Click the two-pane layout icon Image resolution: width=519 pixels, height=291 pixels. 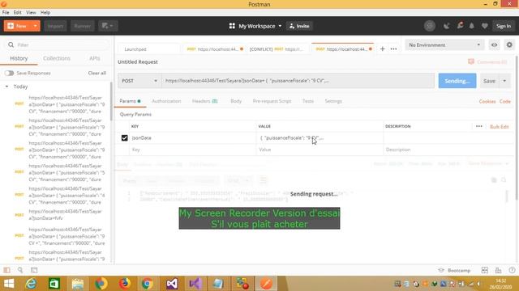485,270
